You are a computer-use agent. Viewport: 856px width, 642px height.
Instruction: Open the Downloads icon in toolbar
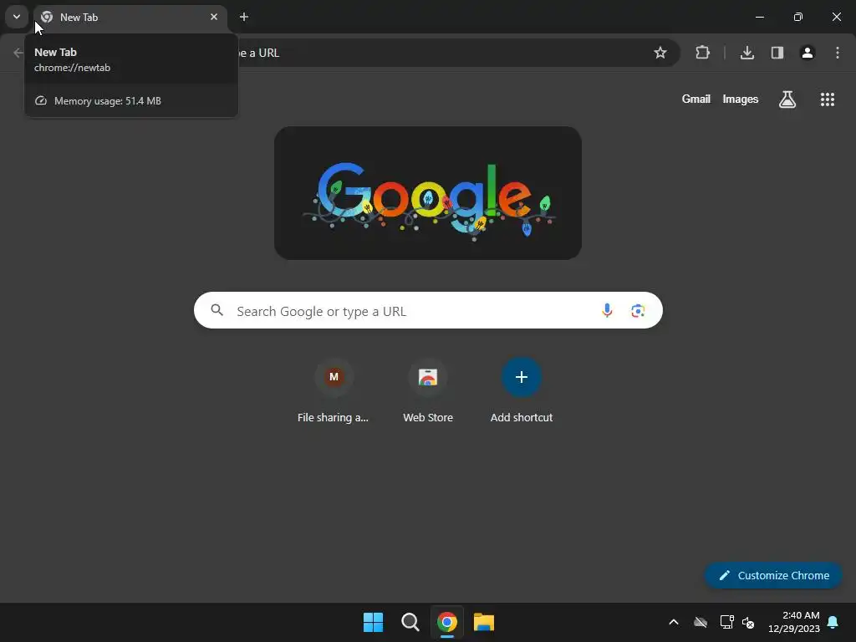point(746,53)
